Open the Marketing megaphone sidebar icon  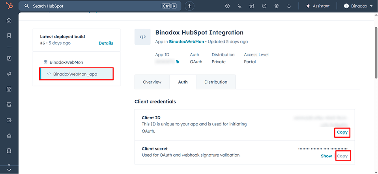point(9,74)
